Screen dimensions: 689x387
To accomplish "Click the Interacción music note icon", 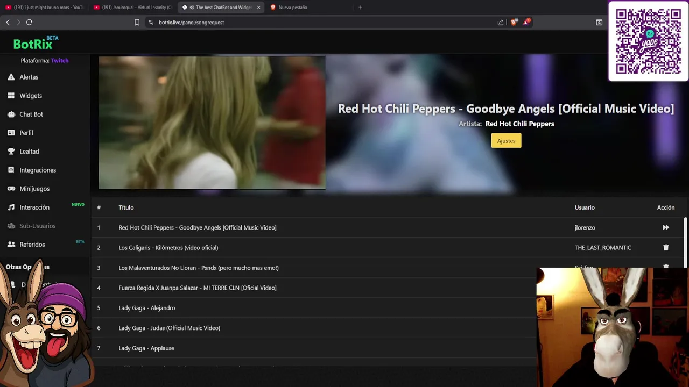I will coord(11,207).
